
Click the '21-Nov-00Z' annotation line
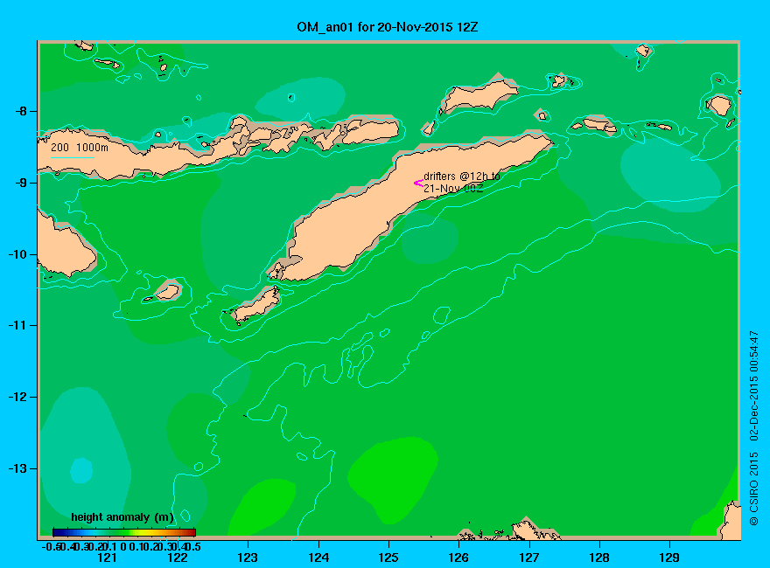coord(453,189)
